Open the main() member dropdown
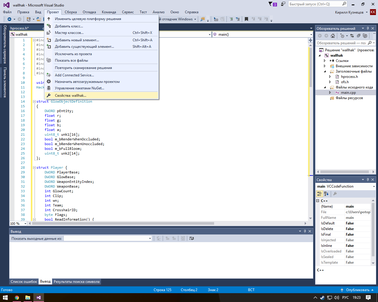This screenshot has width=378, height=302. pyautogui.click(x=311, y=35)
